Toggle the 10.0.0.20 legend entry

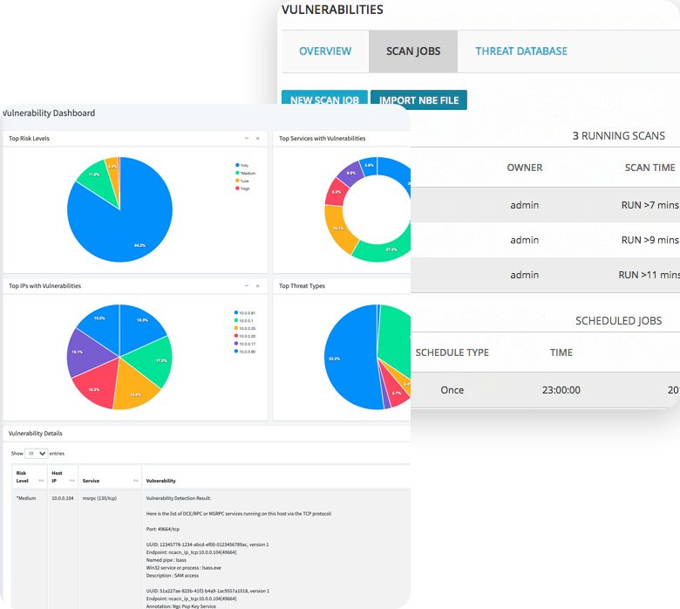[245, 336]
